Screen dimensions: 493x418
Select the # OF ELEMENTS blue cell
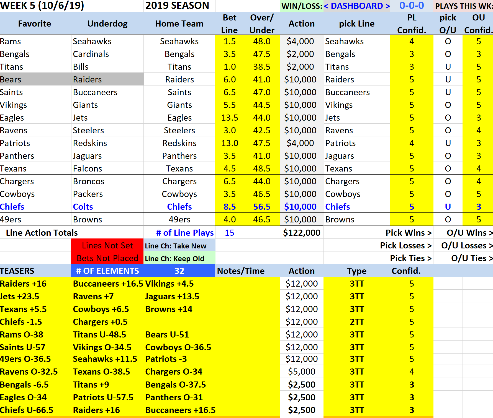pos(107,271)
